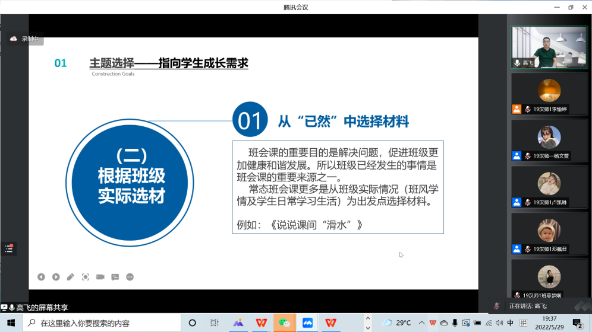Viewport: 592px width, 332px height.
Task: Open the more options ellipsis on slide toolbar
Action: [130, 277]
